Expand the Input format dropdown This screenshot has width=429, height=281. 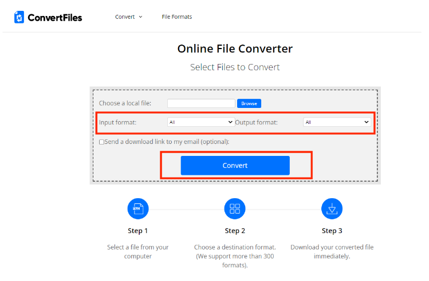click(x=201, y=122)
